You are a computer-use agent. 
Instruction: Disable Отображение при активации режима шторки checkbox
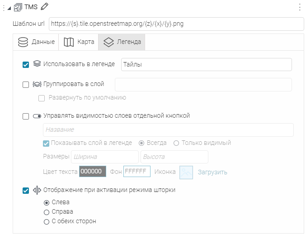(x=26, y=190)
